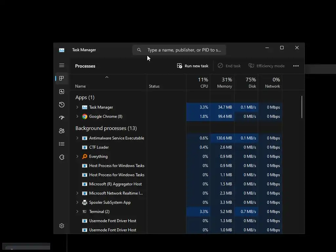Click the Task Manager title bar icon
336x252 pixels.
[x=62, y=50]
